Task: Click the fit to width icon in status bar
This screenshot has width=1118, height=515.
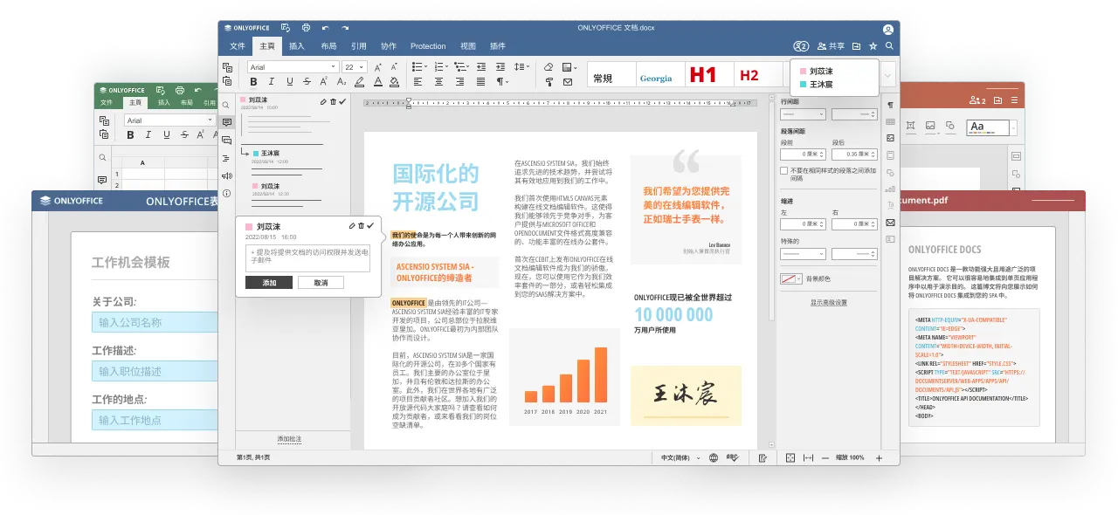Action: pyautogui.click(x=808, y=457)
